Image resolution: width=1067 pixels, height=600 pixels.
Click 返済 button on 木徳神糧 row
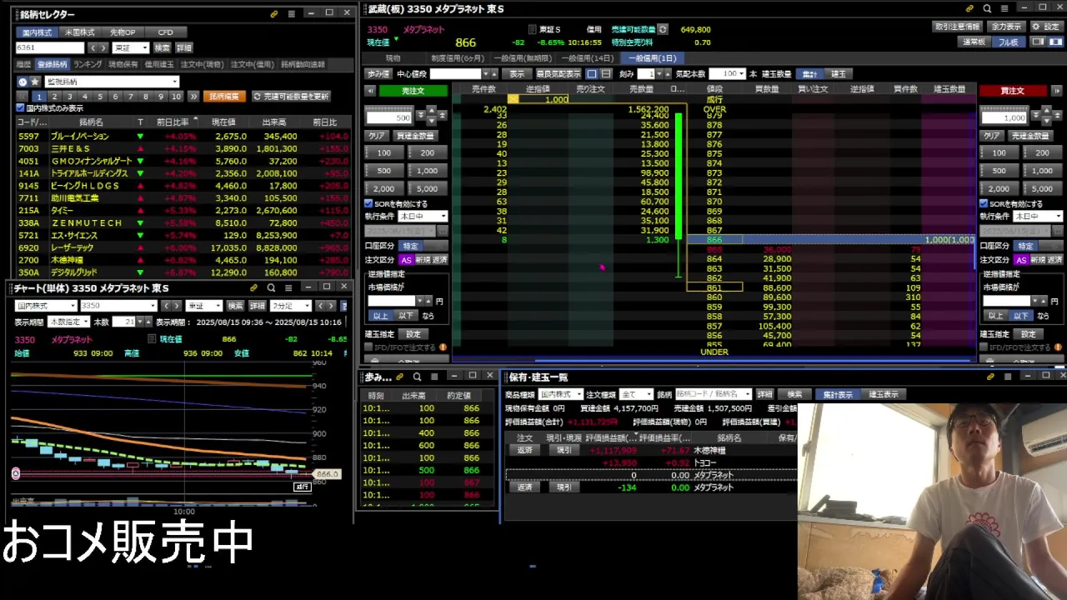tap(524, 450)
